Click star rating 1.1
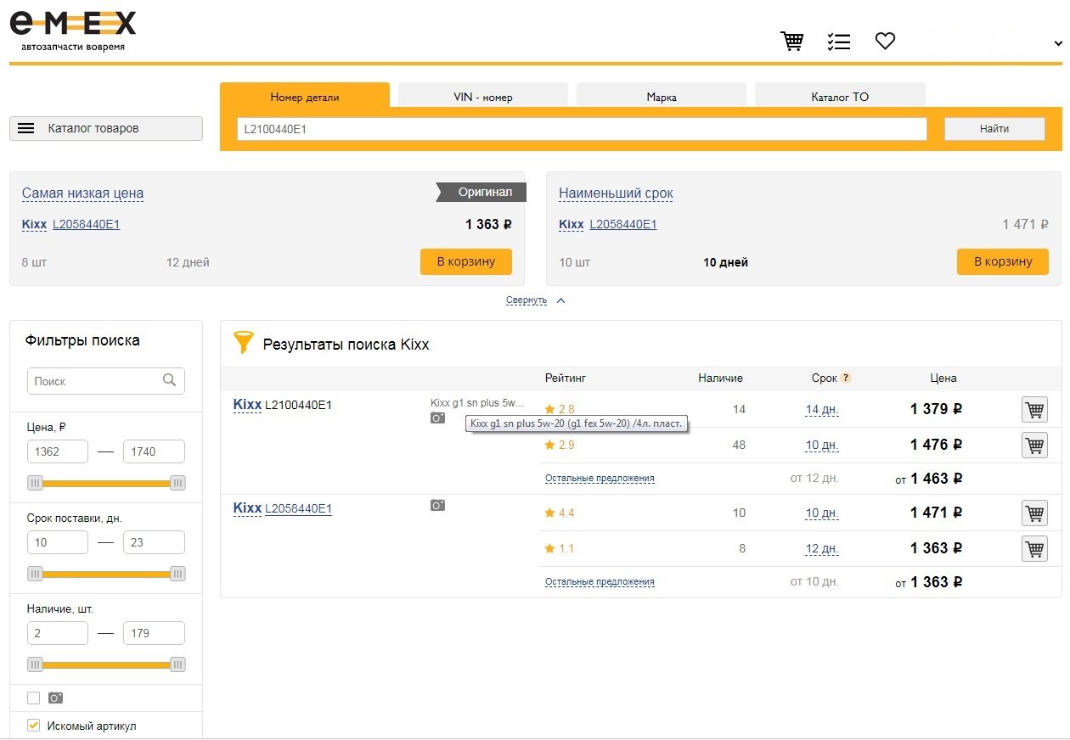The image size is (1070, 740). [560, 549]
